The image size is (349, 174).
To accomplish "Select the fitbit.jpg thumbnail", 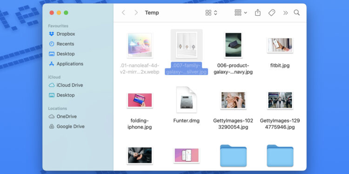I will click(x=280, y=45).
